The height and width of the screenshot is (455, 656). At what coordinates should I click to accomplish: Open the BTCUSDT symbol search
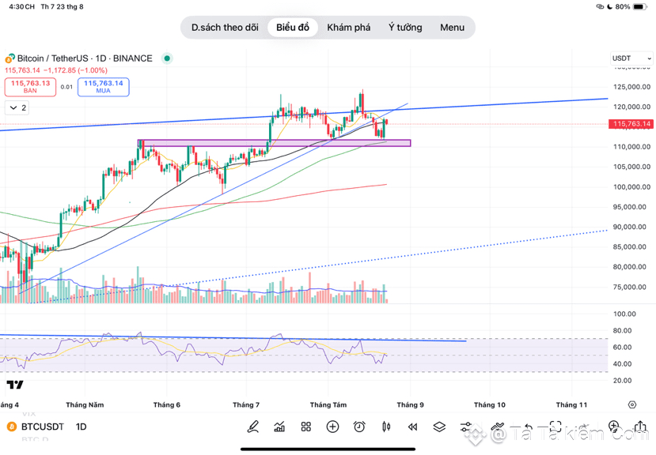tap(42, 427)
